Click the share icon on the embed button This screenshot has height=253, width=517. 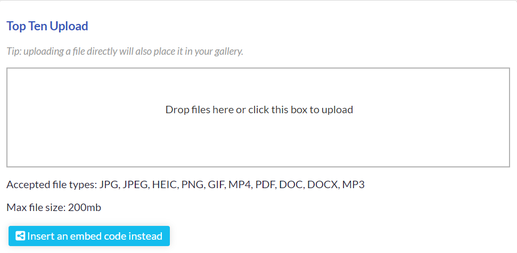pyautogui.click(x=20, y=236)
